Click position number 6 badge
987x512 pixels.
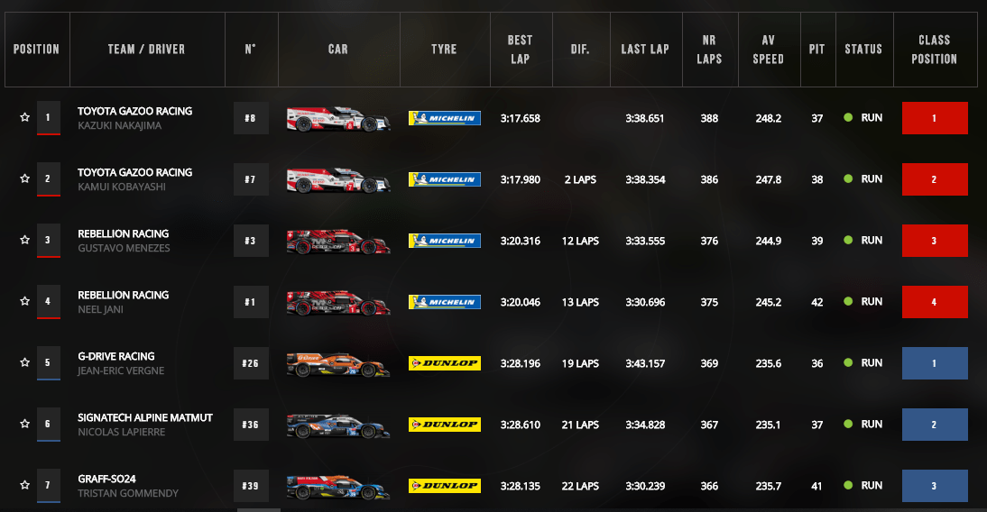click(48, 424)
